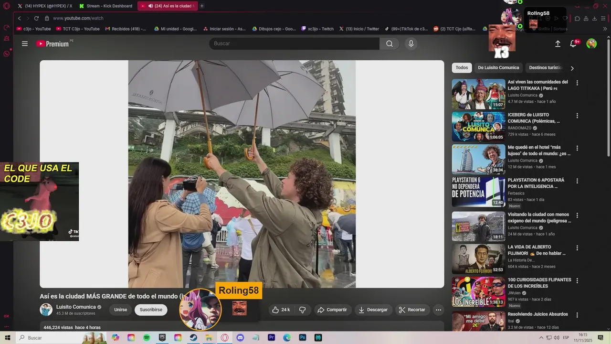The image size is (611, 344).
Task: Open Luisito Comunica channel avatar
Action: (x=46, y=310)
